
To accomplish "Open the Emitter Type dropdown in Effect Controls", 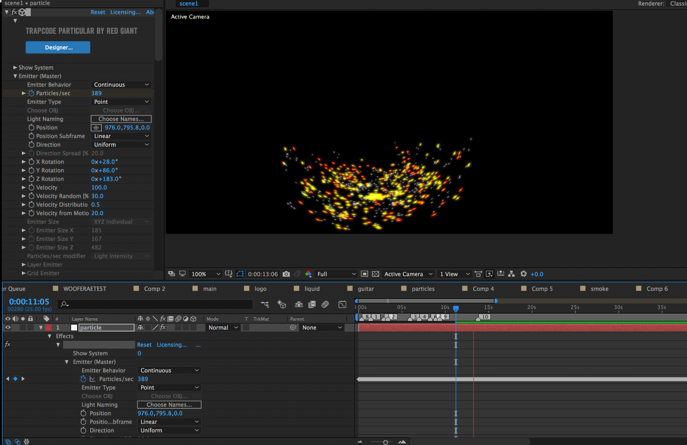I will 121,102.
